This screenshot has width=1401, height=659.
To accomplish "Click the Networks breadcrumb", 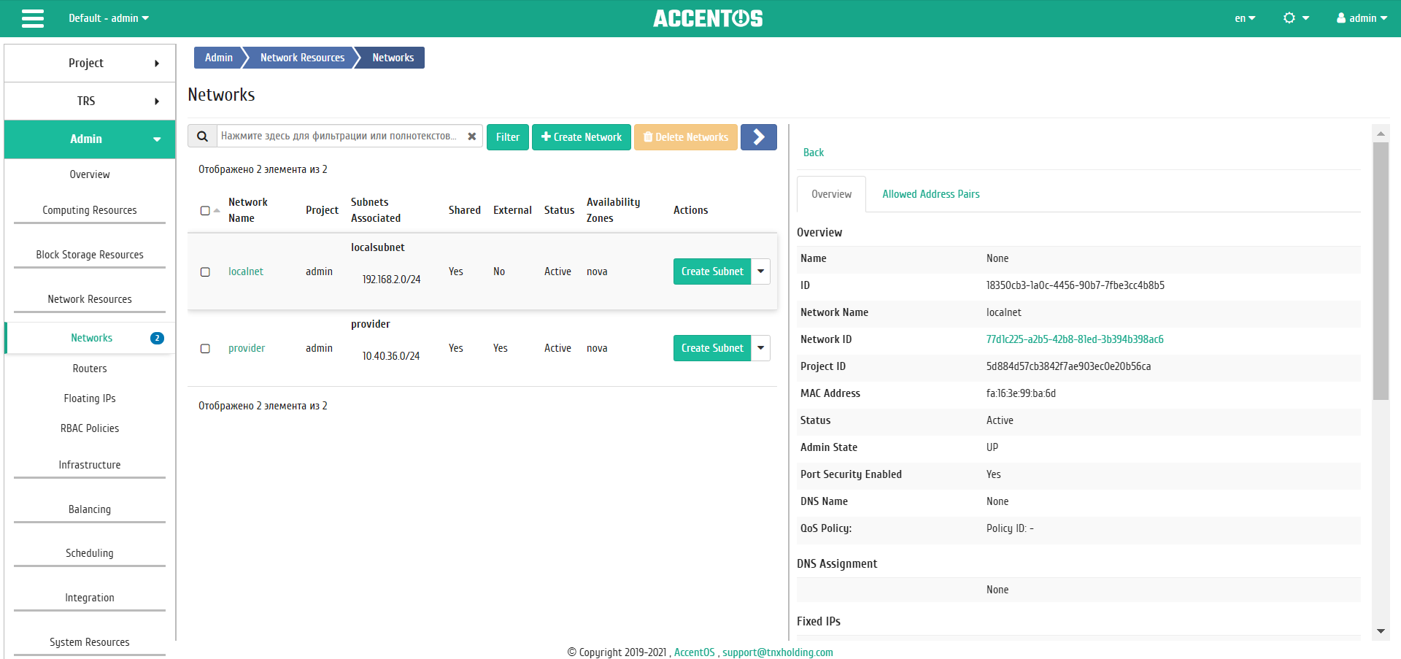I will click(393, 58).
